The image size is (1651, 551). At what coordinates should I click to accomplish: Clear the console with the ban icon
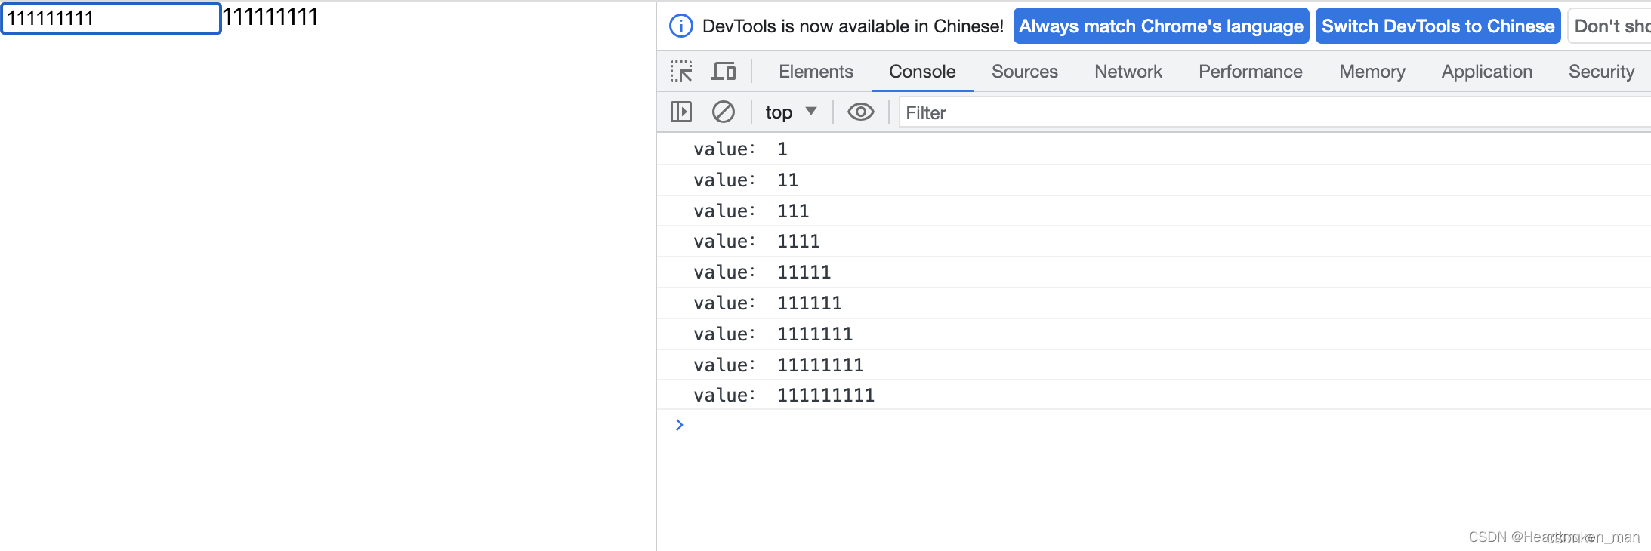[723, 112]
